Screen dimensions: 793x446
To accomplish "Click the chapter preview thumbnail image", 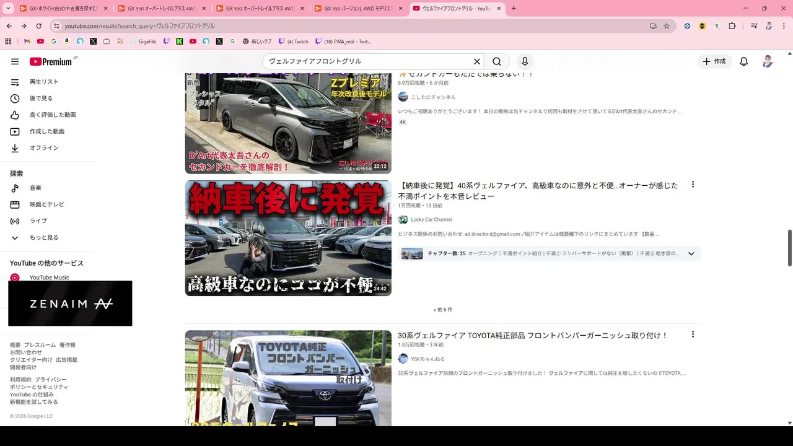I will click(412, 253).
